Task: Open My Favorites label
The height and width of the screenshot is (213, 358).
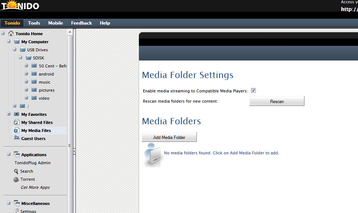Action: pos(34,114)
